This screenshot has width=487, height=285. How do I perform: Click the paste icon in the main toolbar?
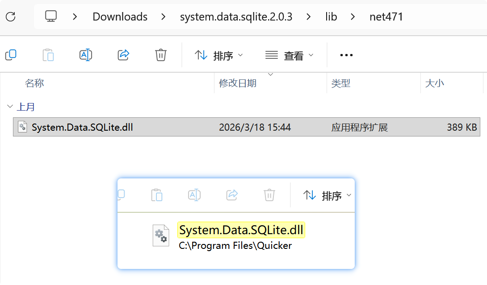pos(48,55)
